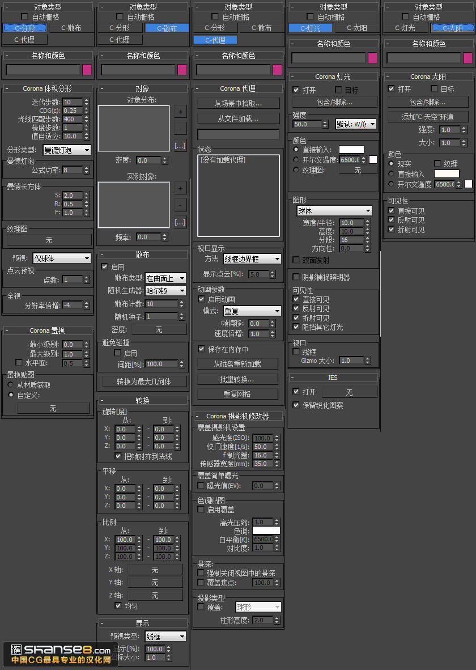Open the 图形 dropdown showing 球体

[x=334, y=211]
